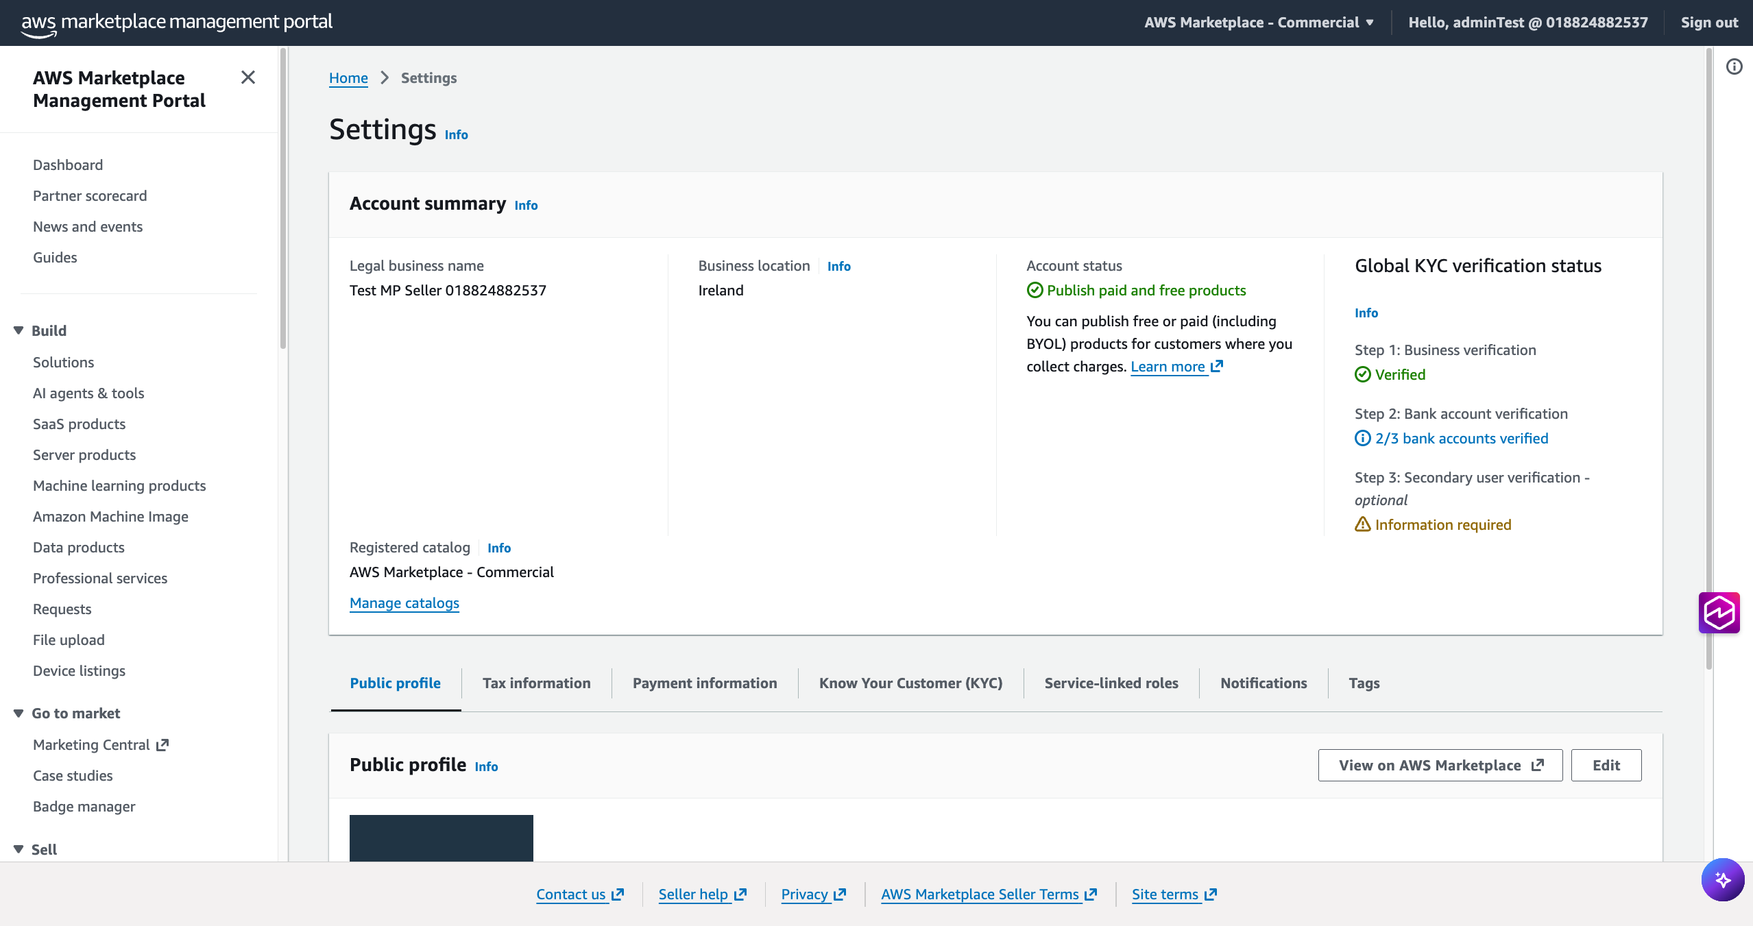The height and width of the screenshot is (926, 1753).
Task: Click the AWS marketplace management portal logo
Action: point(177,23)
